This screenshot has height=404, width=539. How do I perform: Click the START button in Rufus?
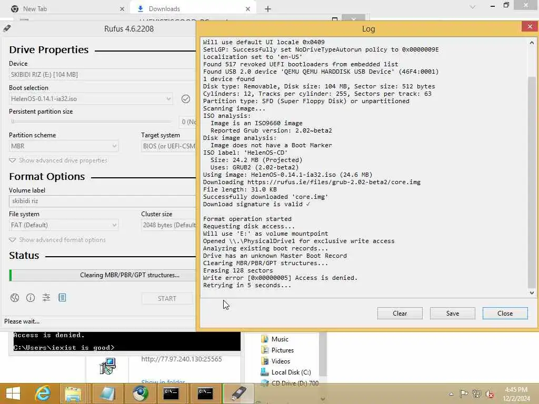pos(167,299)
